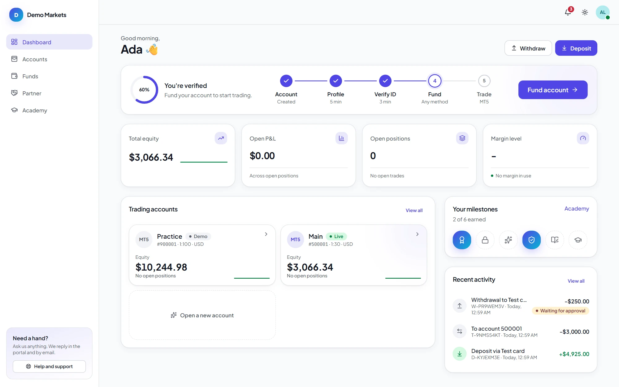Open Funds in the sidebar
Image resolution: width=619 pixels, height=387 pixels.
(x=49, y=76)
